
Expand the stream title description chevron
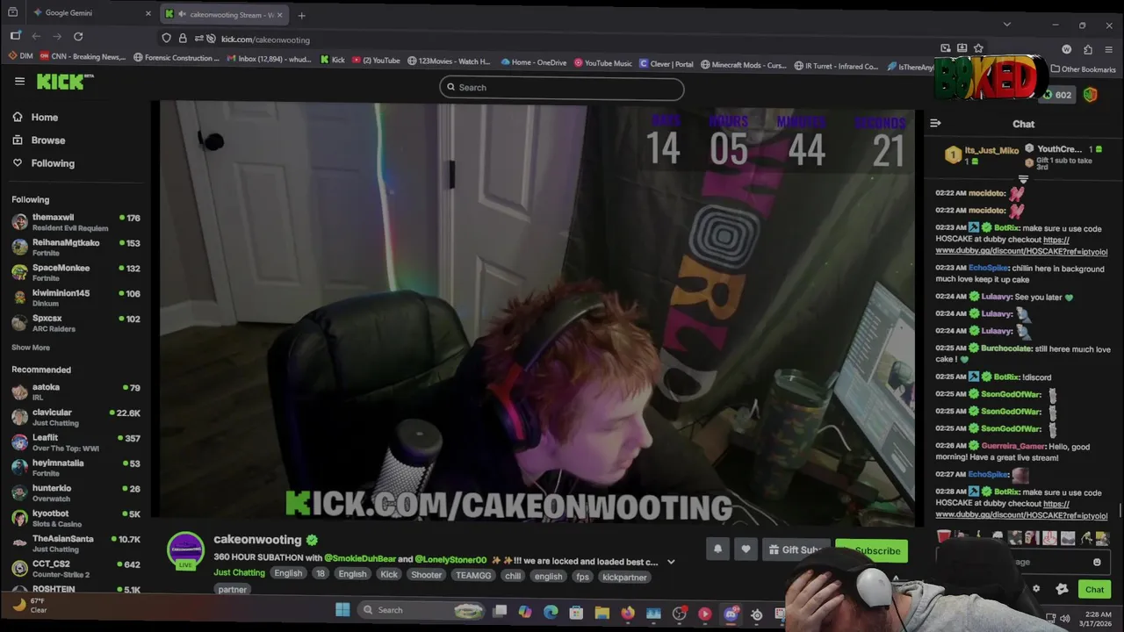(671, 562)
